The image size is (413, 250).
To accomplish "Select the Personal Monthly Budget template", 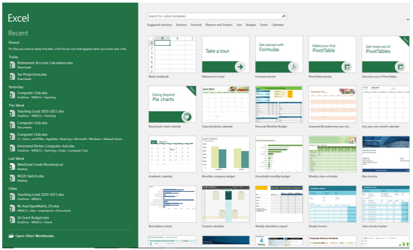I will 279,104.
